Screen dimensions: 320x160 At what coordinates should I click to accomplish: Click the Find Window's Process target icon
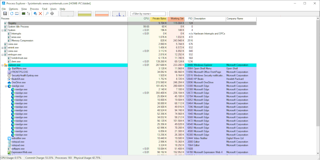(x=52, y=14)
